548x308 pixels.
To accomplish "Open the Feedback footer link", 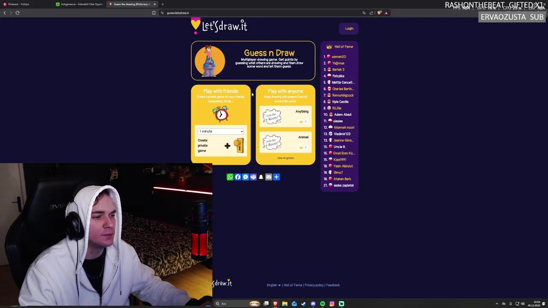I will [x=333, y=285].
